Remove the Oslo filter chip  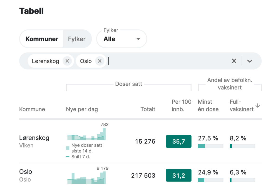pyautogui.click(x=100, y=61)
